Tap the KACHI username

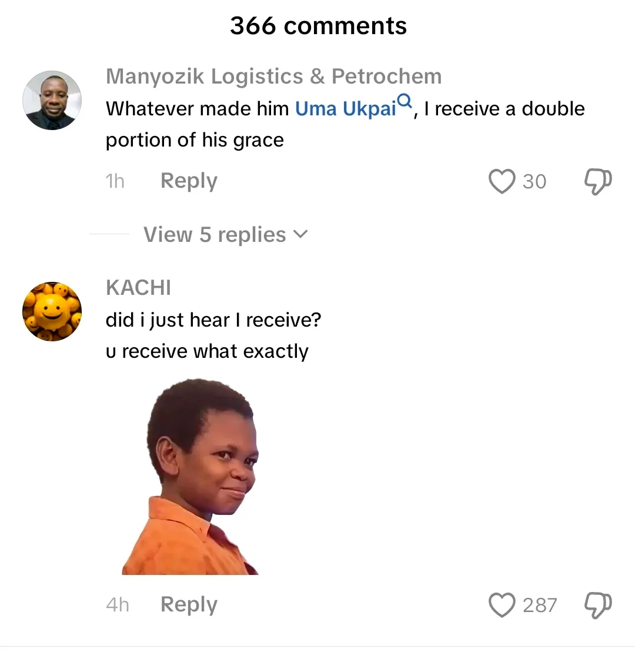138,288
